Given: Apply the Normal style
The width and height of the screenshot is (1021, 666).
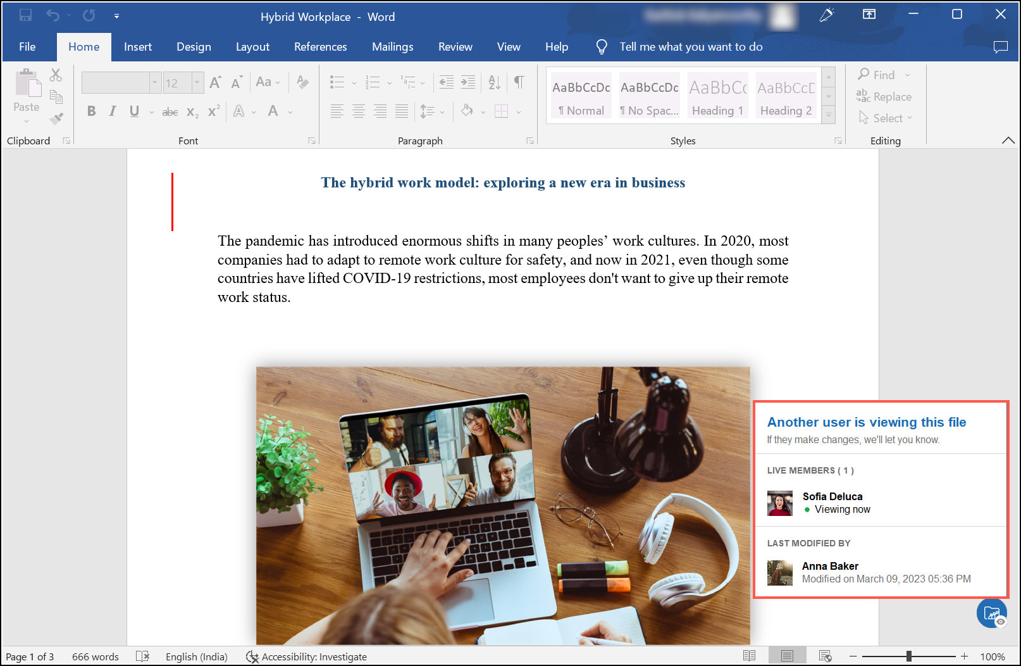Looking at the screenshot, I should click(581, 95).
